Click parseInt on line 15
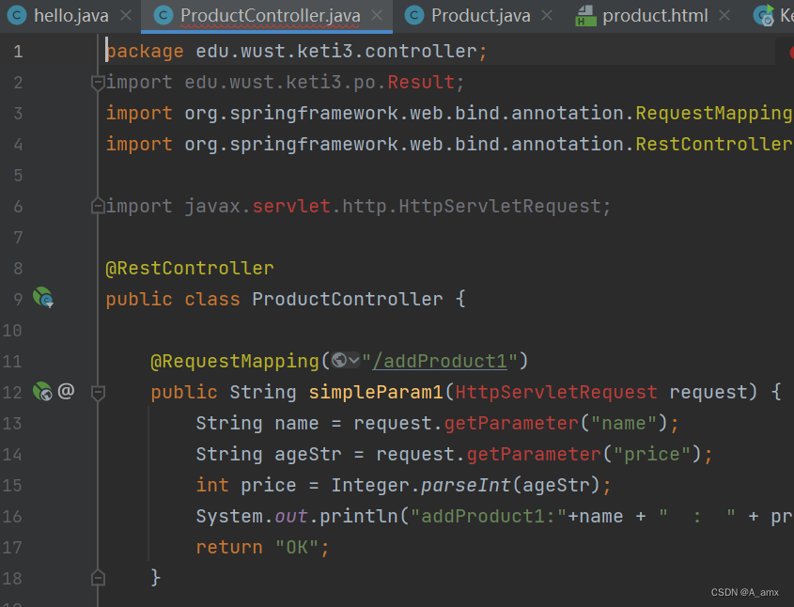 [466, 486]
